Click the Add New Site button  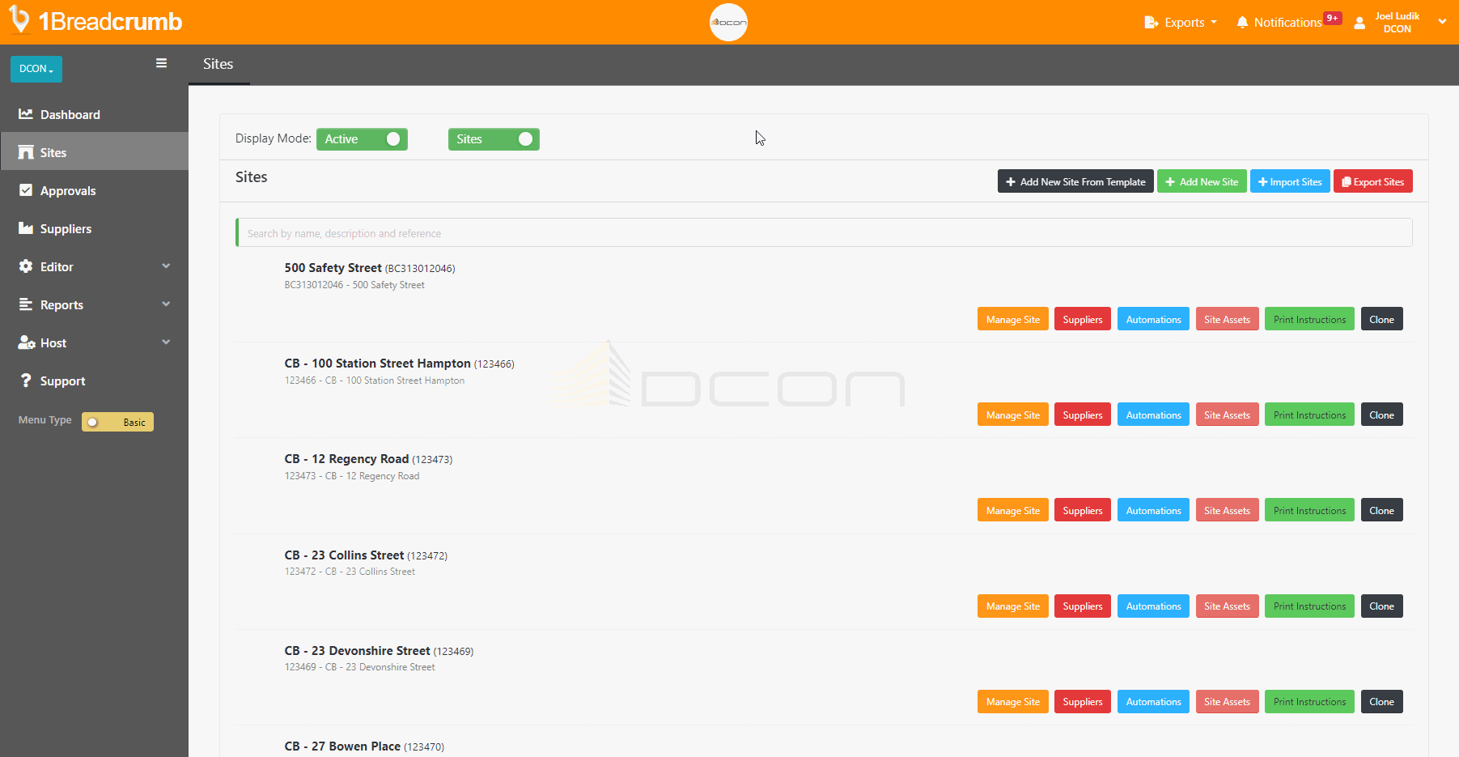pos(1202,181)
